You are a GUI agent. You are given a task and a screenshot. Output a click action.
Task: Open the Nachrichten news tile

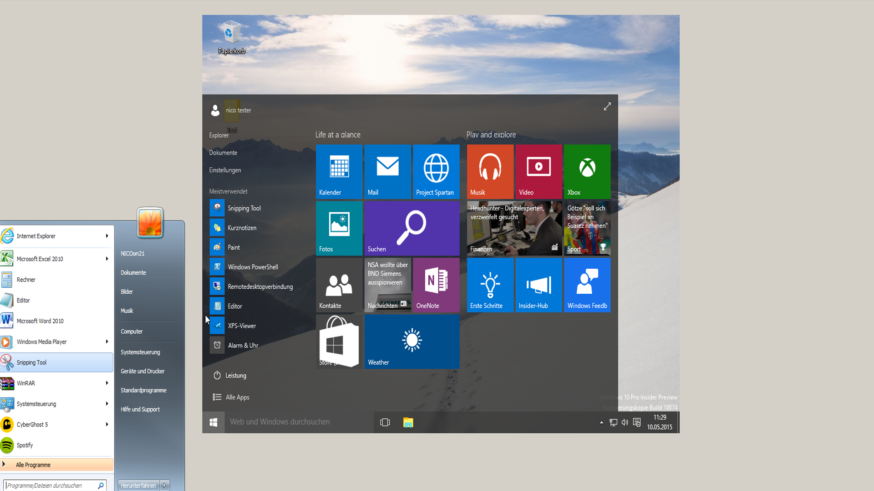[388, 285]
